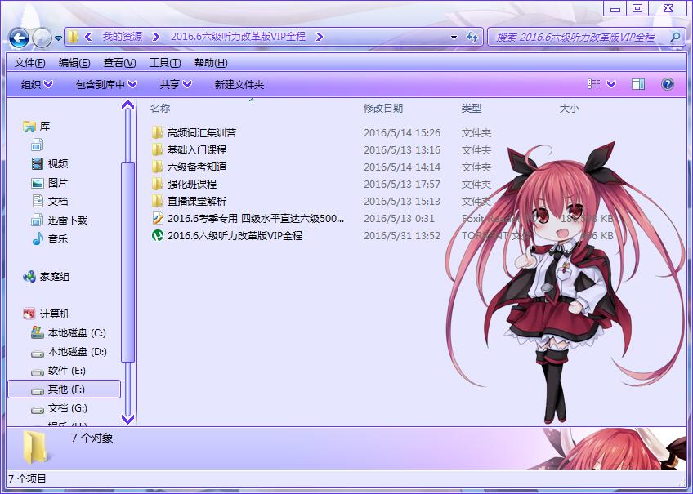The height and width of the screenshot is (494, 693).
Task: Click the refresh button beside address bar
Action: click(472, 38)
